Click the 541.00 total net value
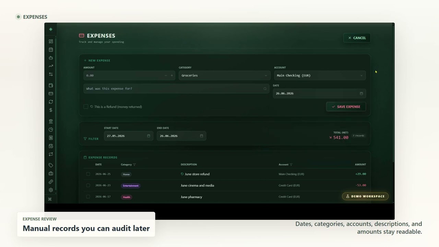The image size is (439, 247). 341,138
